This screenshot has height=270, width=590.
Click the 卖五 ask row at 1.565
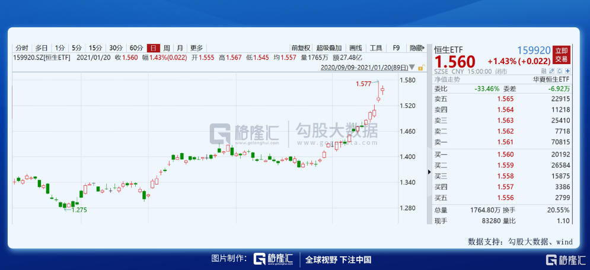coord(502,99)
